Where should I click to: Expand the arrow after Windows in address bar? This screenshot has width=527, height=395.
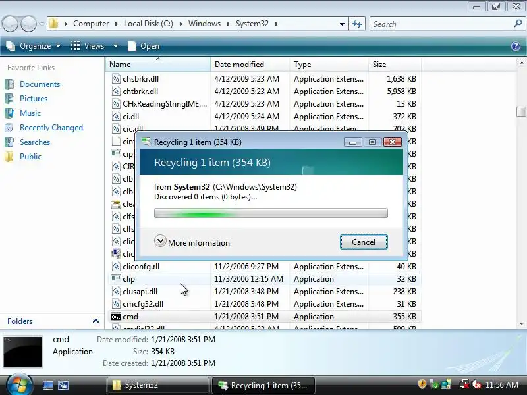coord(228,24)
